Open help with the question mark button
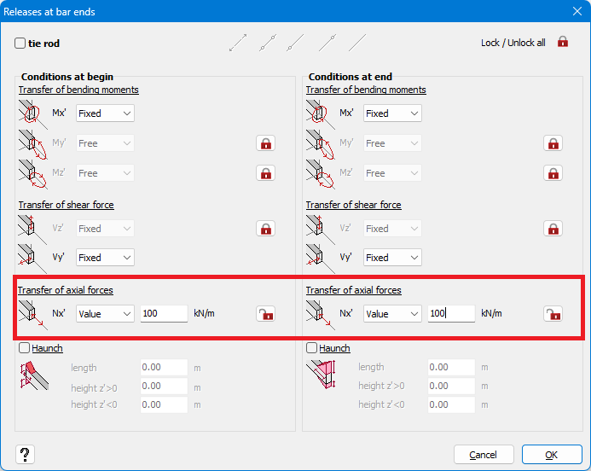This screenshot has width=591, height=471. 25,454
